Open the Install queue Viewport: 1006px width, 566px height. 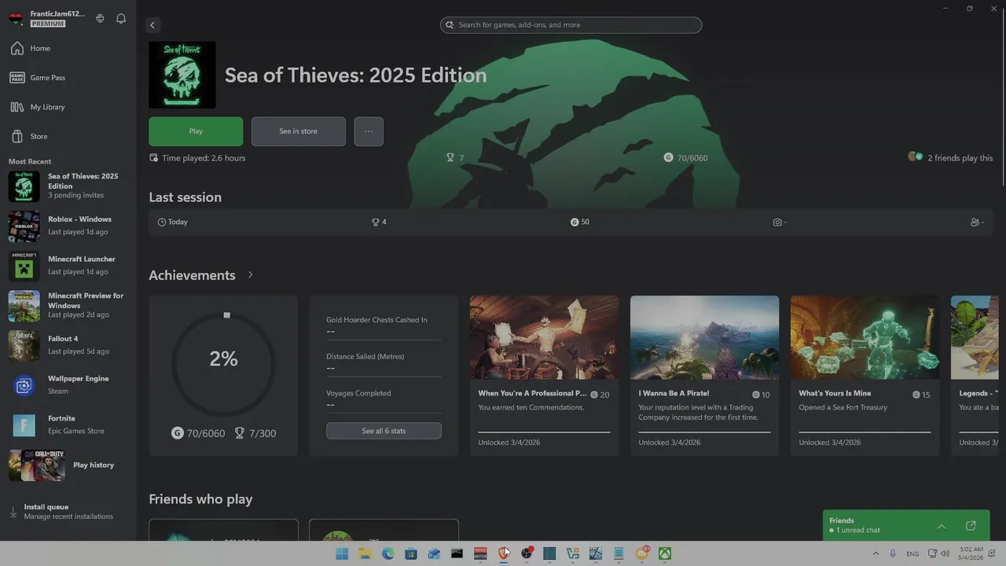[68, 512]
